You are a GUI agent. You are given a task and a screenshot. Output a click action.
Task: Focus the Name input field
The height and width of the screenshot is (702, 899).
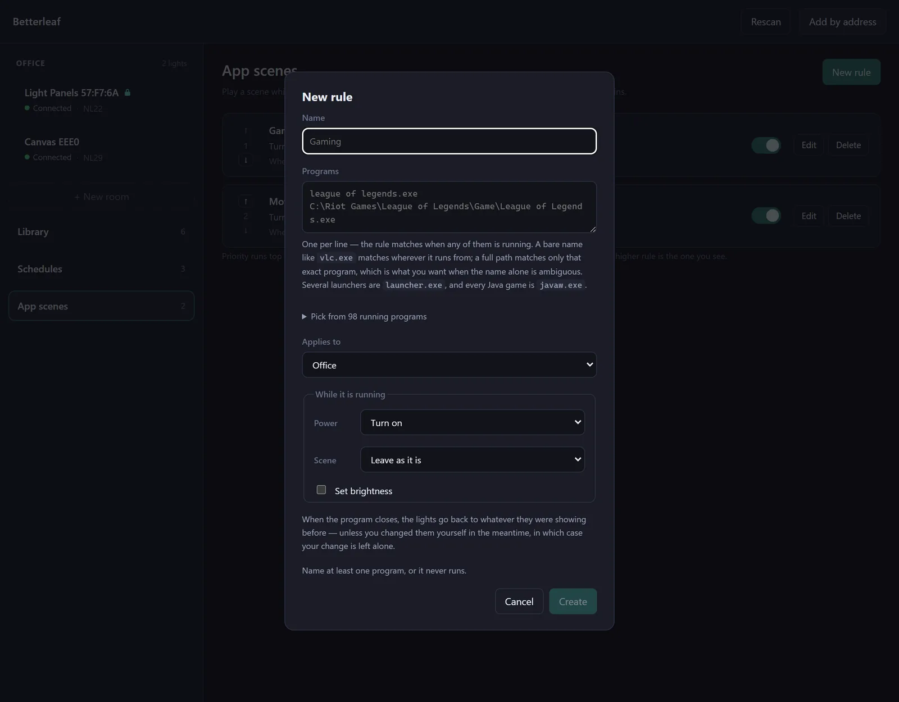click(x=449, y=141)
